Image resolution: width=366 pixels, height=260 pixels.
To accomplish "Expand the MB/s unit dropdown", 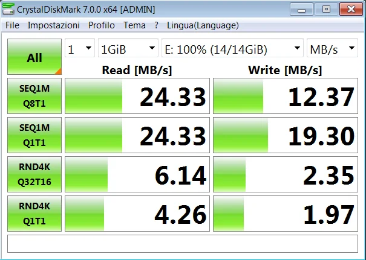I will pyautogui.click(x=332, y=48).
